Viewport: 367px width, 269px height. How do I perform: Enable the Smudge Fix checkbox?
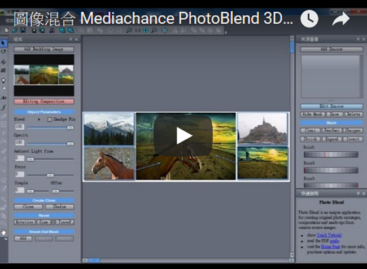pos(49,120)
